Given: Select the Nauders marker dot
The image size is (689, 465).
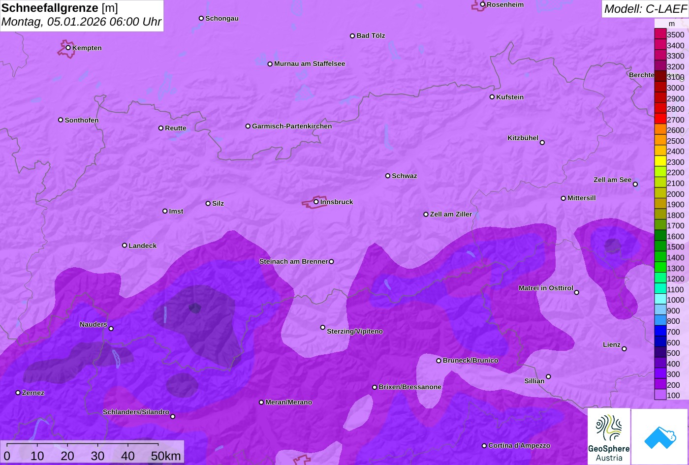Looking at the screenshot, I should (111, 329).
